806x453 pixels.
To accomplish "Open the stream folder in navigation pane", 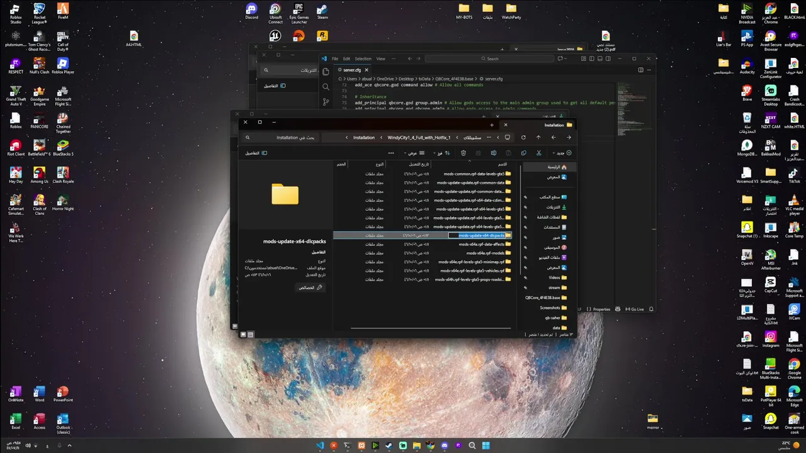I will (557, 288).
